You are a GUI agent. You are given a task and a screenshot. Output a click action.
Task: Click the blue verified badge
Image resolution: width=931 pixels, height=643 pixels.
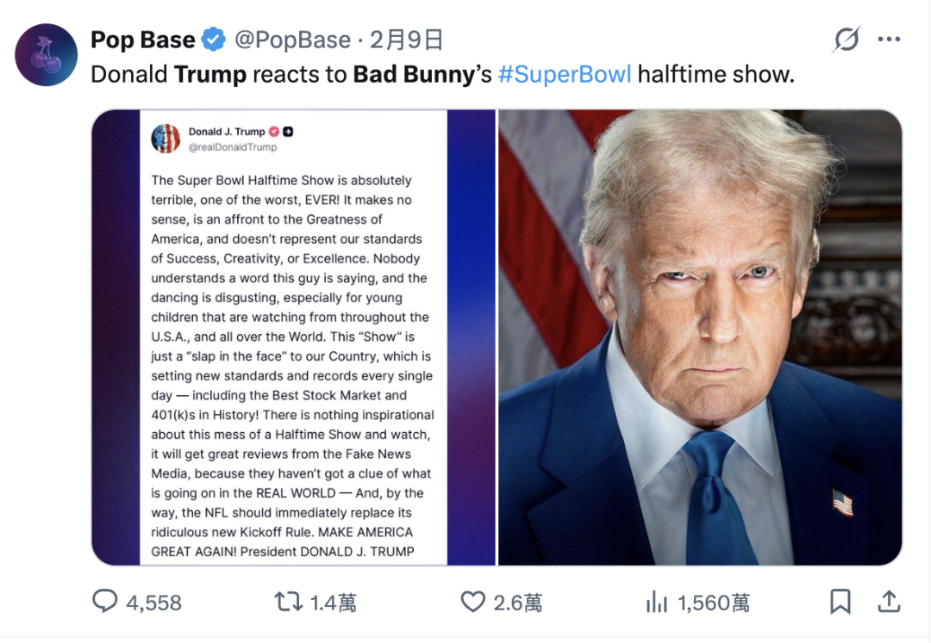[x=213, y=40]
